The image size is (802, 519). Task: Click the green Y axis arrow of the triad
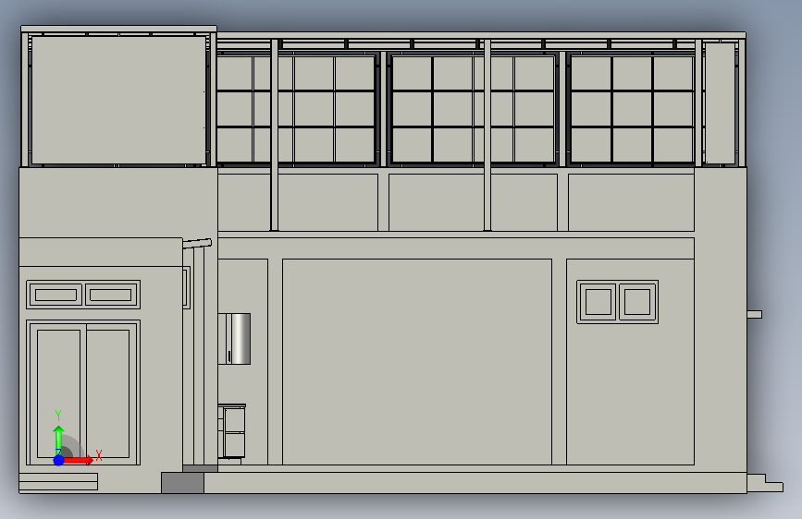click(x=59, y=439)
